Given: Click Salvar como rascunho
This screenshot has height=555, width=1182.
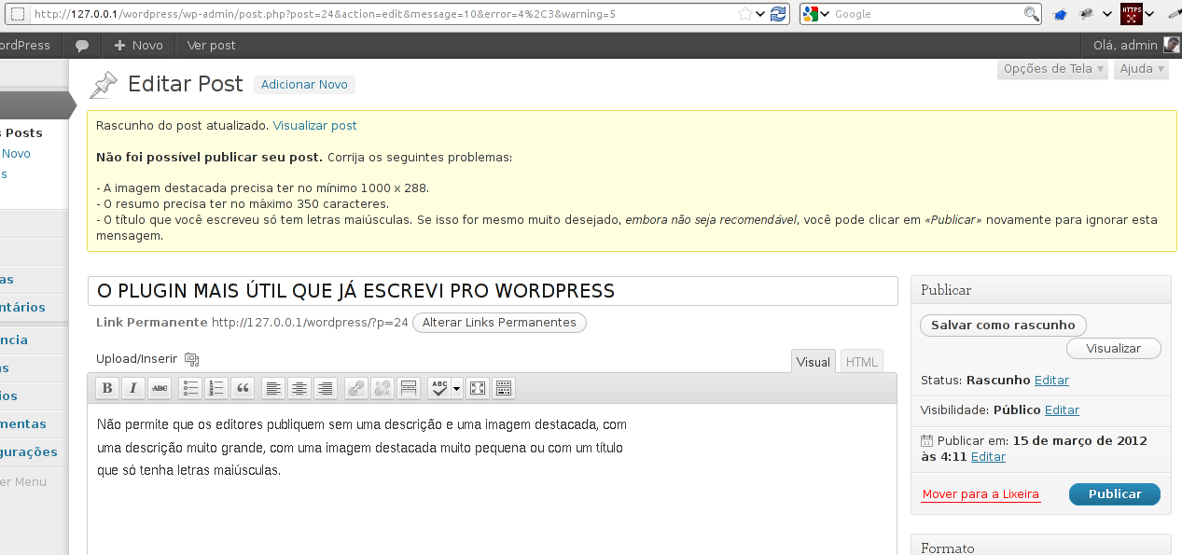Looking at the screenshot, I should [1003, 326].
